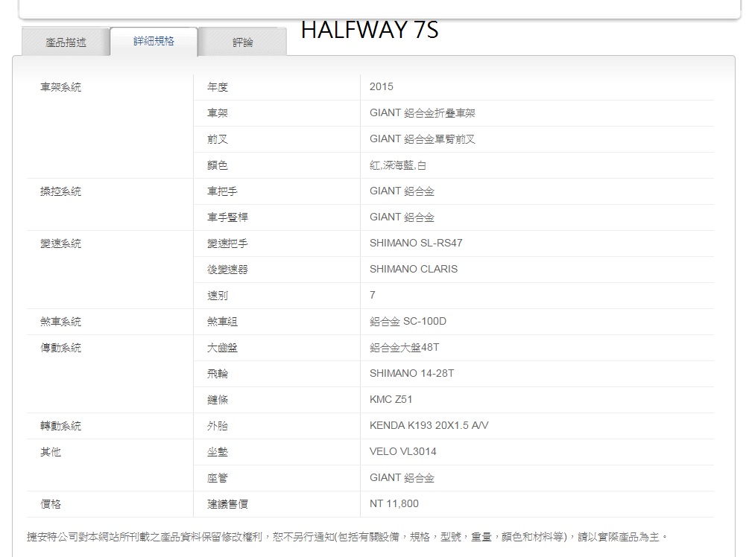
Task: Click the 2015 year value
Action: pyautogui.click(x=381, y=87)
